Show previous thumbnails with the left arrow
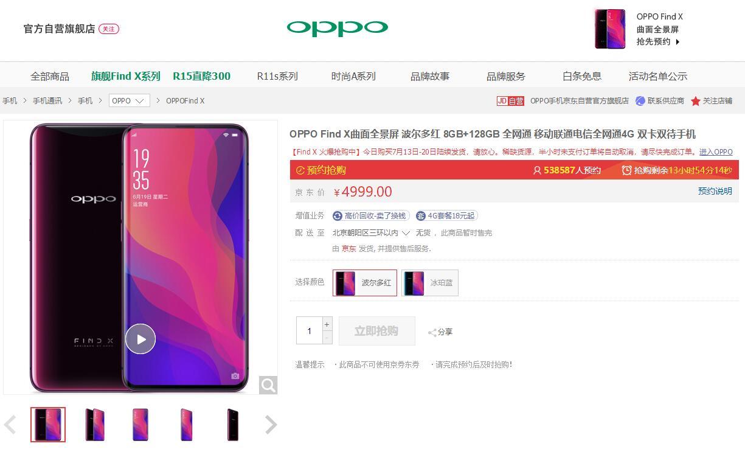The image size is (745, 449). pyautogui.click(x=10, y=425)
